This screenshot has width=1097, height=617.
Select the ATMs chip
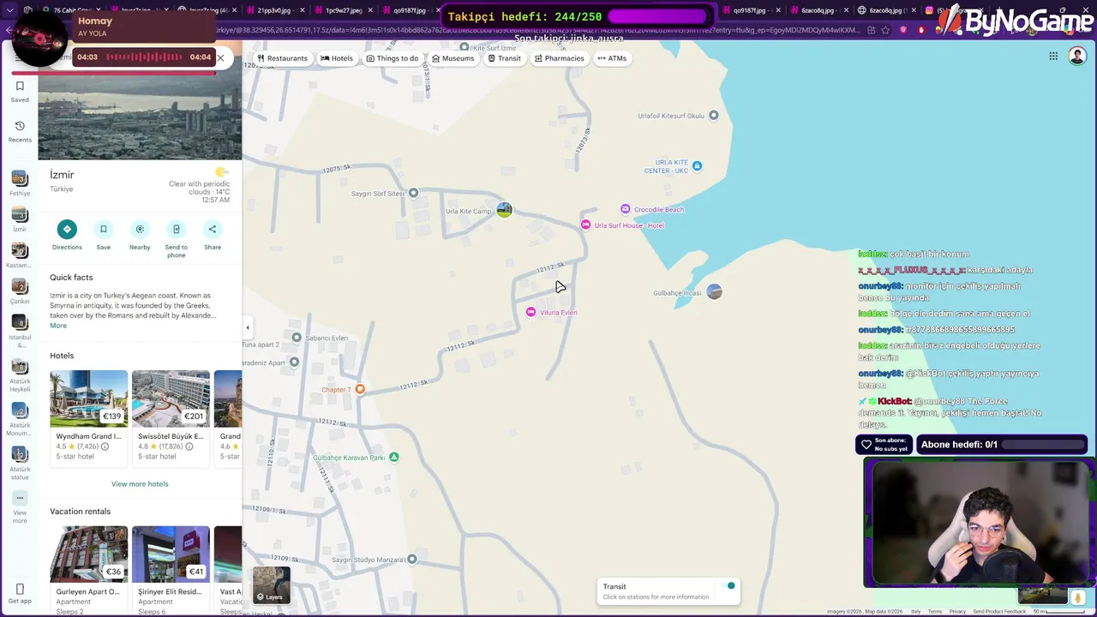pyautogui.click(x=612, y=58)
